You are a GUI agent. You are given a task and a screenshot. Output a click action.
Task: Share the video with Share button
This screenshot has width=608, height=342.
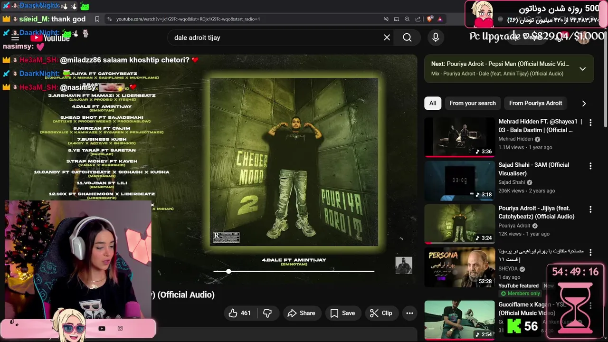coord(301,313)
